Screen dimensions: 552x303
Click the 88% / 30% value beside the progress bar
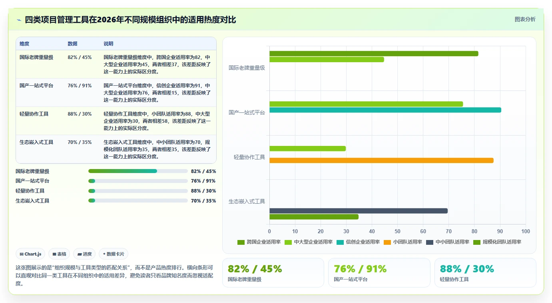click(x=203, y=191)
